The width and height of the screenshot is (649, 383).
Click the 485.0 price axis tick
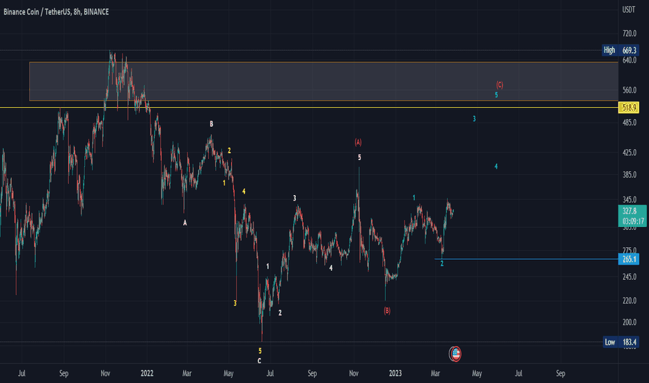pos(630,123)
